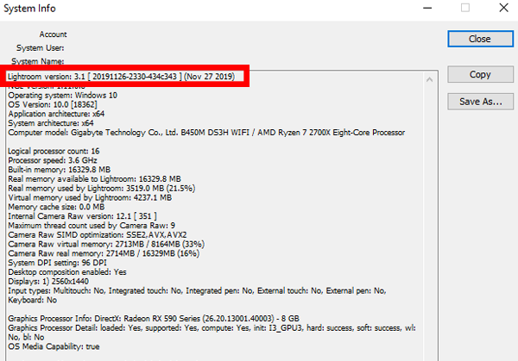Click 'Real memory available to Lightroom' line
This screenshot has height=361, width=518.
coord(94,179)
